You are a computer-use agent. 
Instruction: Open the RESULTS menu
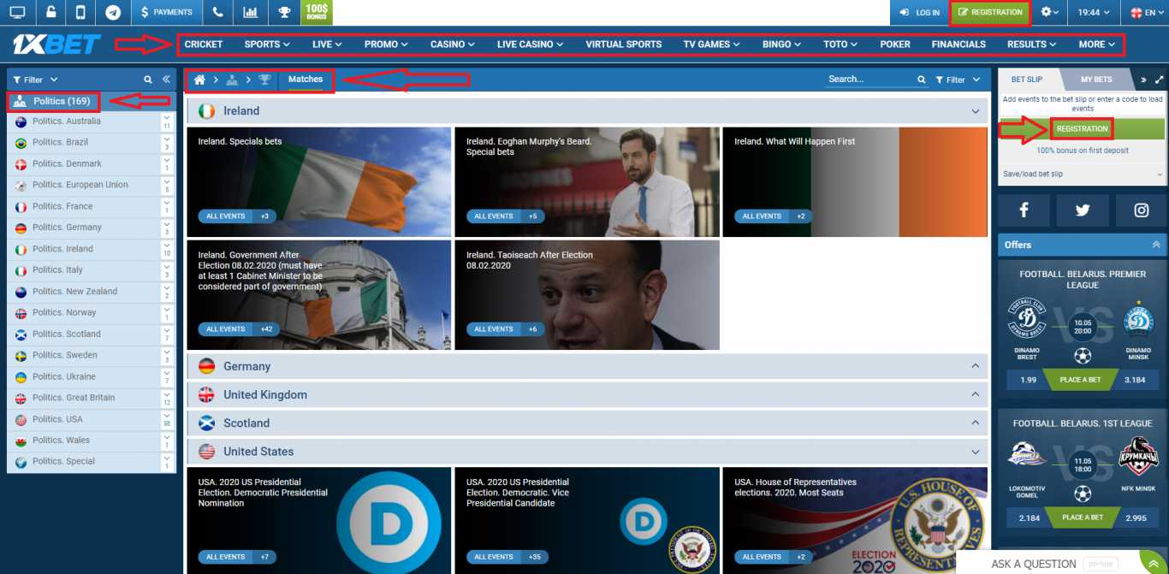(x=1031, y=44)
